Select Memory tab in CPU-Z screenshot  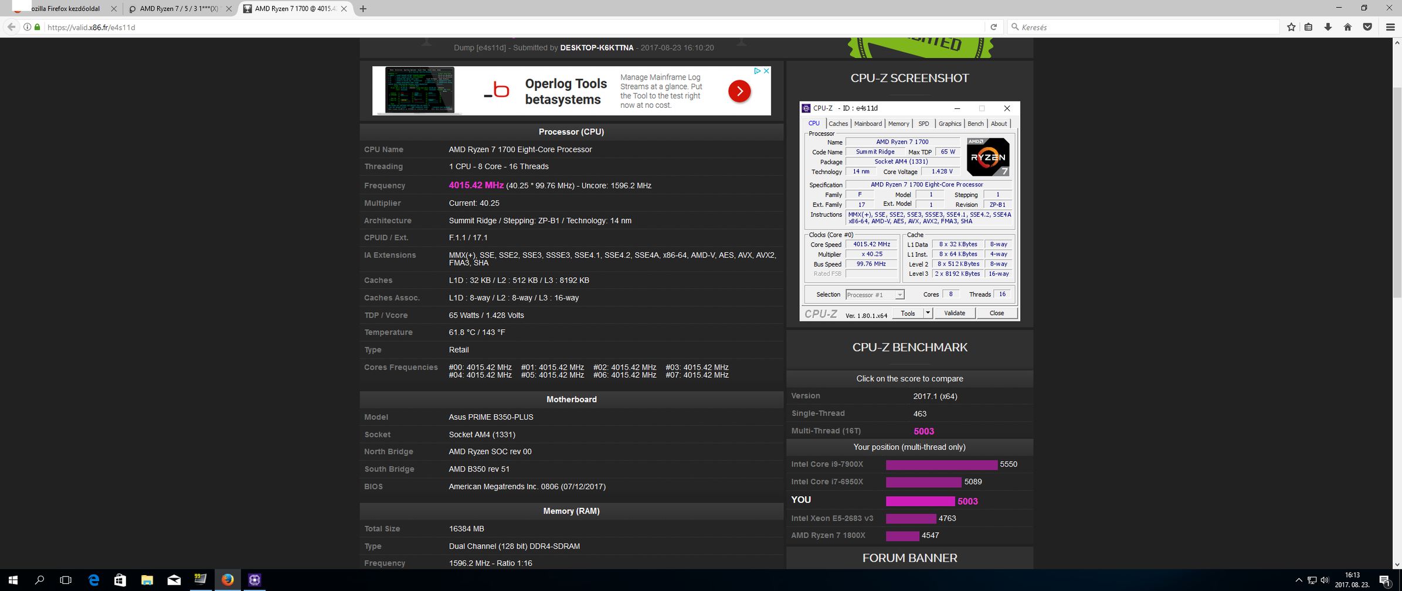click(898, 124)
